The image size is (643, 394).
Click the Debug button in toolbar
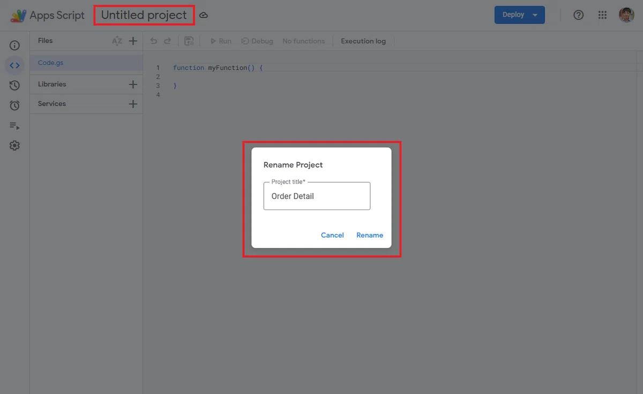tap(257, 41)
